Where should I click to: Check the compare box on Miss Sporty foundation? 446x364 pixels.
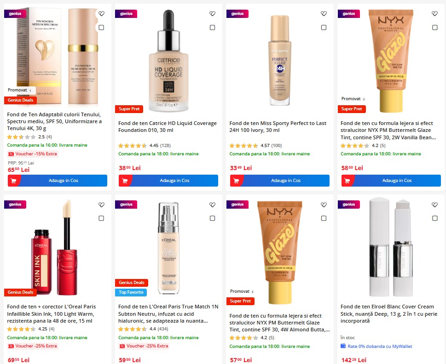pos(324,28)
